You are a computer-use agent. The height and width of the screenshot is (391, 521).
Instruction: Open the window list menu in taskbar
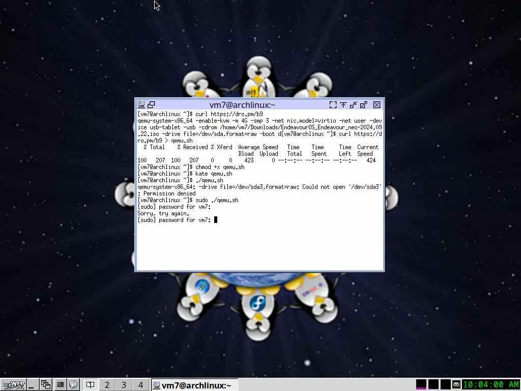(x=46, y=385)
